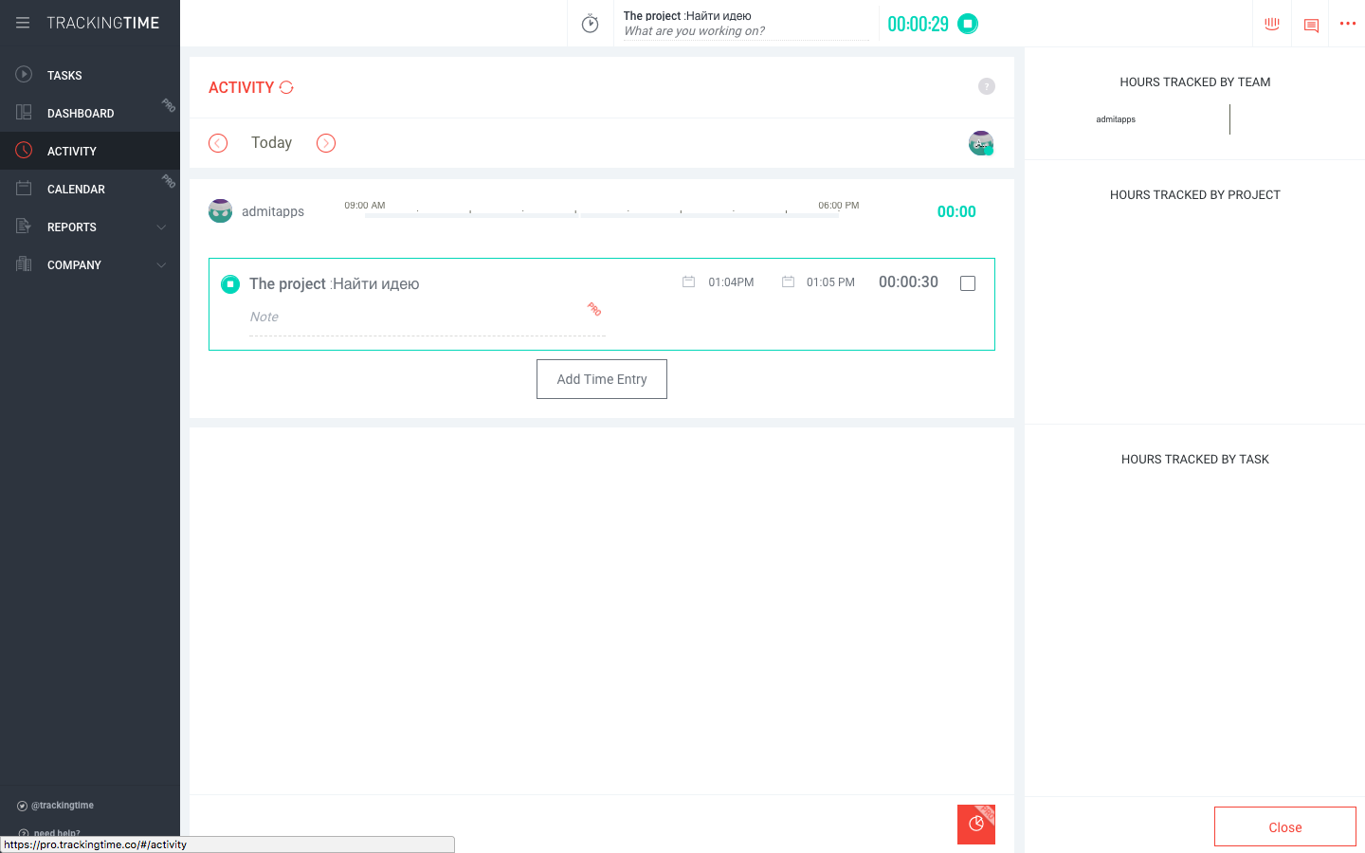1365x853 pixels.
Task: Click the Tasks play-circle icon
Action: point(24,74)
